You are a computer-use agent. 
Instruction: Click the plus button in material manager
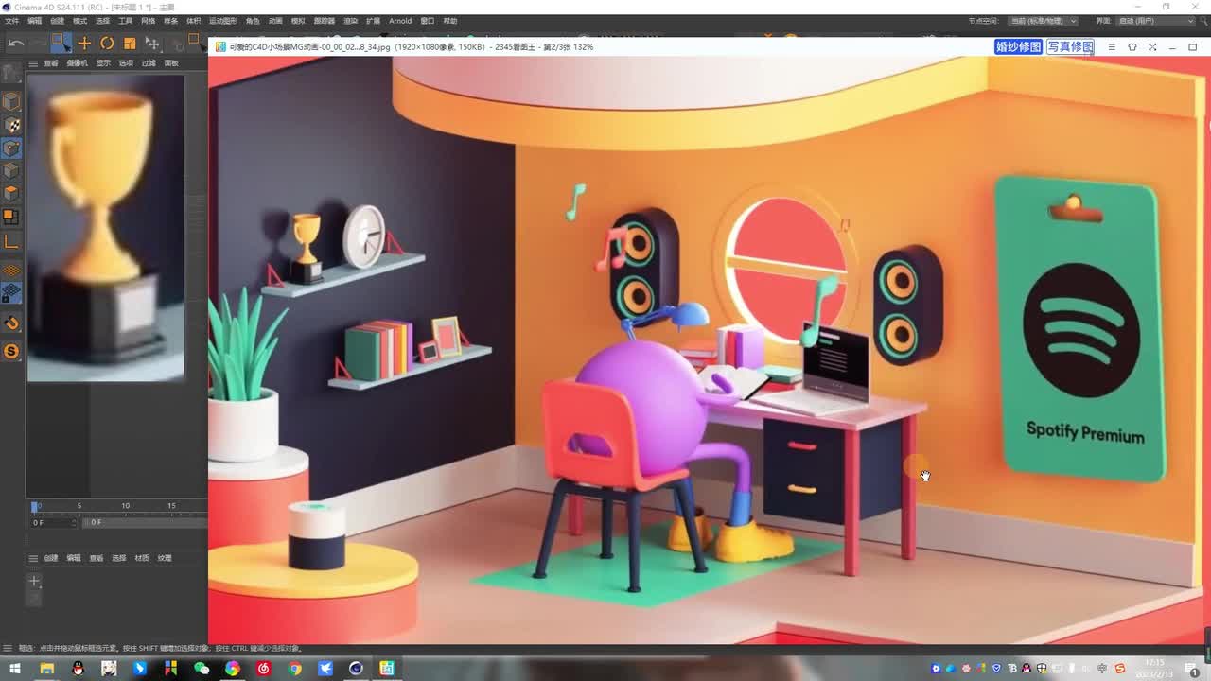pyautogui.click(x=34, y=581)
